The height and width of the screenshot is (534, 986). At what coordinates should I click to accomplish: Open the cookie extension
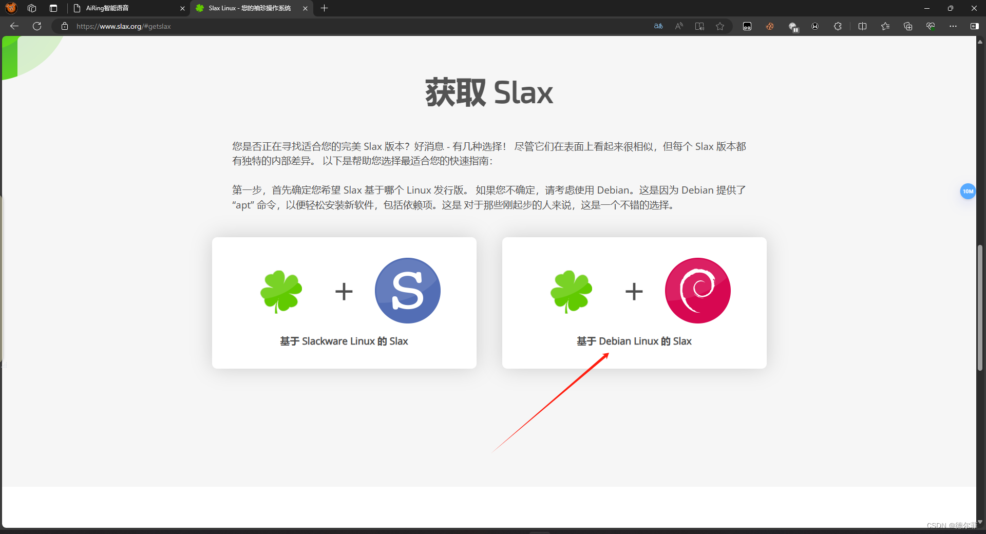[x=770, y=26]
